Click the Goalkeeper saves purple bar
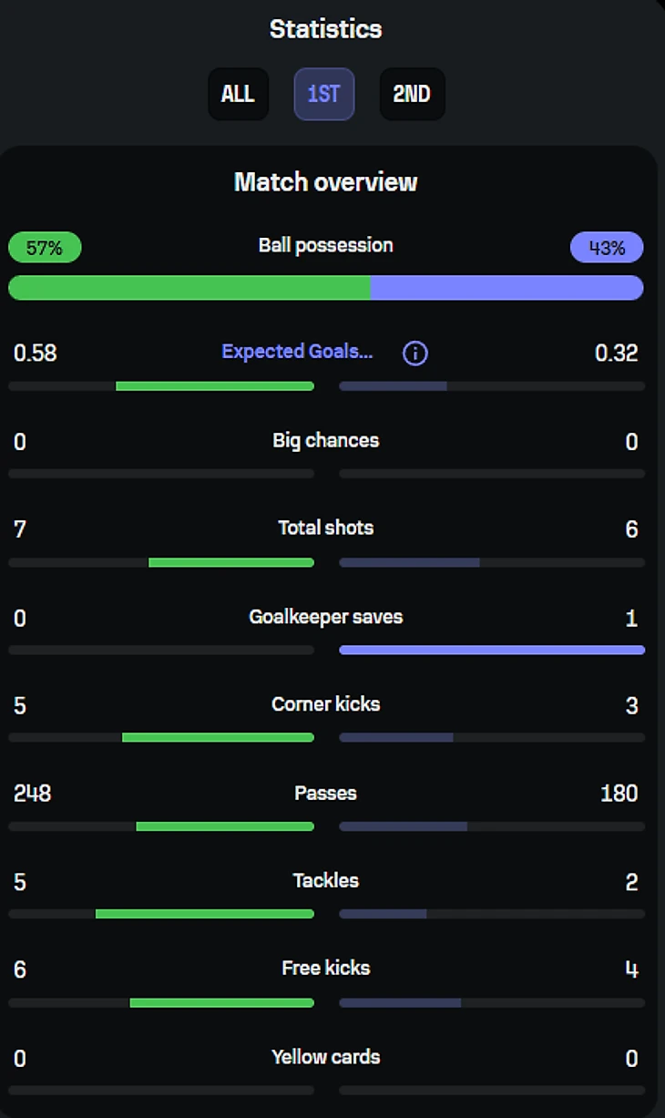 pyautogui.click(x=492, y=650)
